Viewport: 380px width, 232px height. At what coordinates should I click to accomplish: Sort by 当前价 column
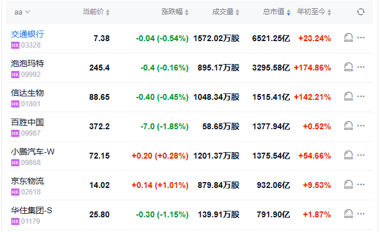96,12
